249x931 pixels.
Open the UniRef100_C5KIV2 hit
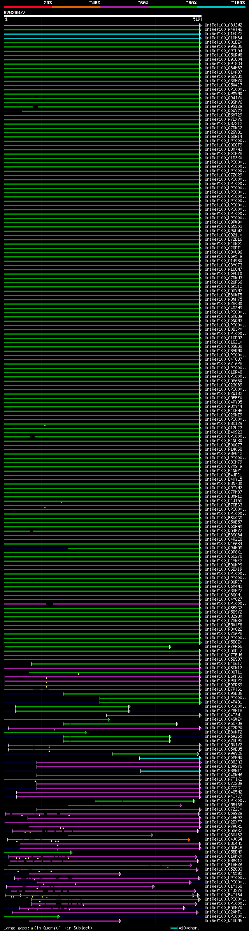(223, 745)
